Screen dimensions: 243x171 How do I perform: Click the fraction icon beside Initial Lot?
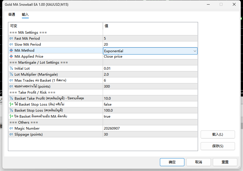pos(11,69)
